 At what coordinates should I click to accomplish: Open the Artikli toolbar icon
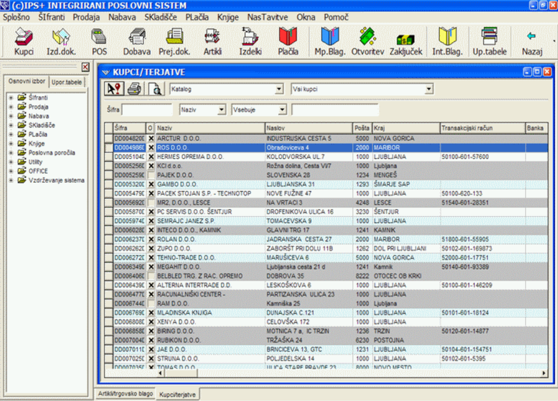pyautogui.click(x=213, y=37)
